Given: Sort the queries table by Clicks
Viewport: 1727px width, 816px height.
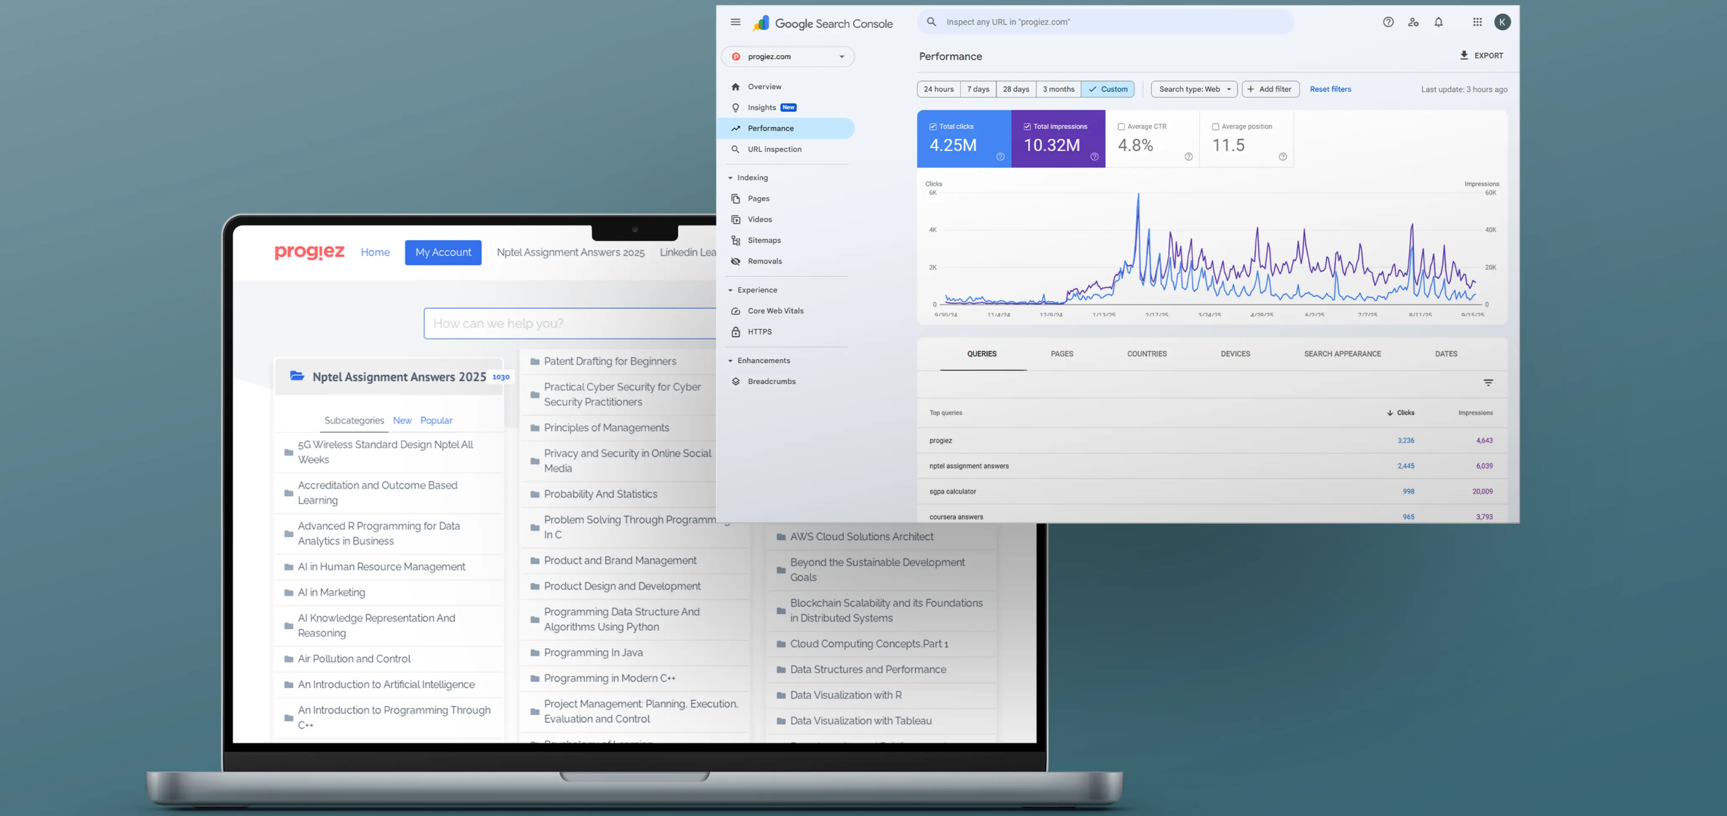Looking at the screenshot, I should pos(1400,413).
